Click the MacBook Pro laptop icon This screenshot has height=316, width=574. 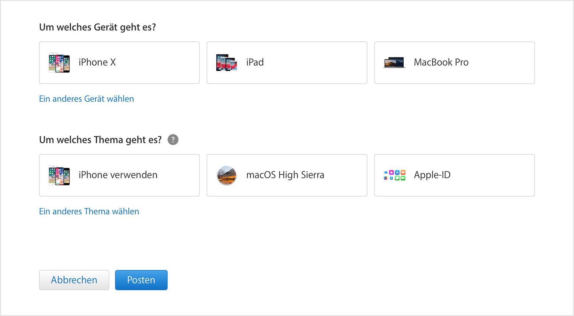[394, 63]
